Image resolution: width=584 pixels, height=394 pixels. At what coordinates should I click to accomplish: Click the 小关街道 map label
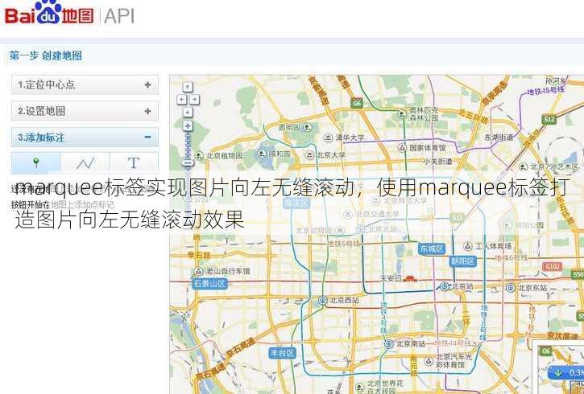pyautogui.click(x=437, y=162)
